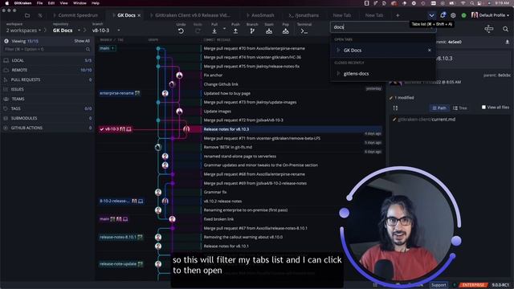Close the GK Docs tab
Screen dimensions: 514x289
139,15
